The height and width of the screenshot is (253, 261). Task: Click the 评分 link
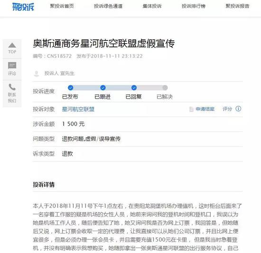[227, 109]
